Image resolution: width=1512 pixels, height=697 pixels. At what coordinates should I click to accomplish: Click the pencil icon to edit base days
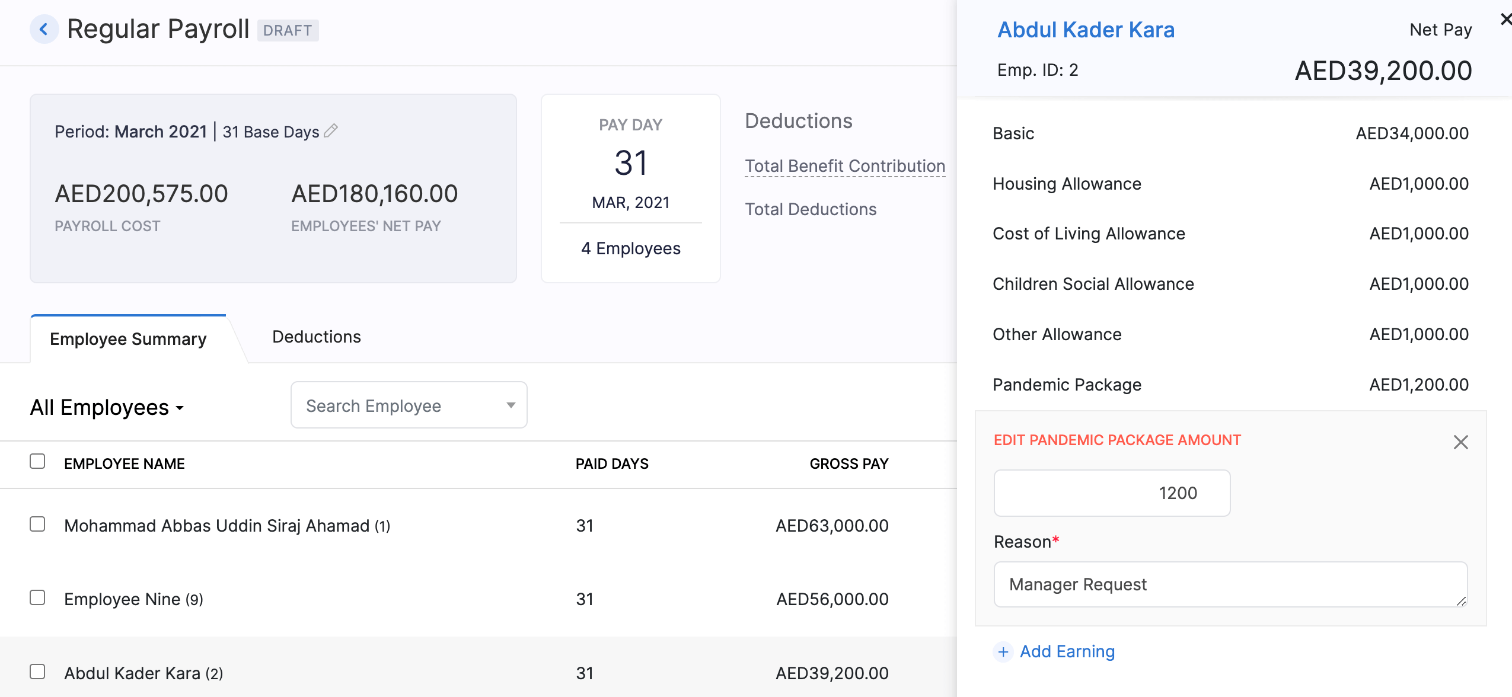(331, 130)
